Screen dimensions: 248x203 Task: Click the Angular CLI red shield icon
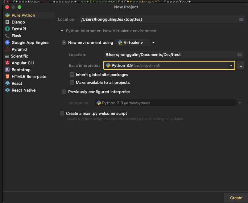(x=7, y=63)
